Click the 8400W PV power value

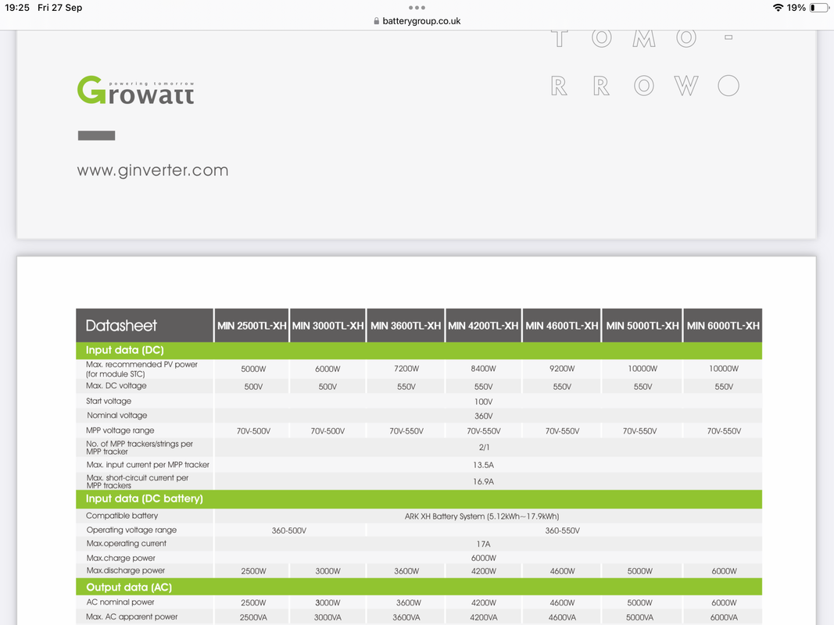484,369
